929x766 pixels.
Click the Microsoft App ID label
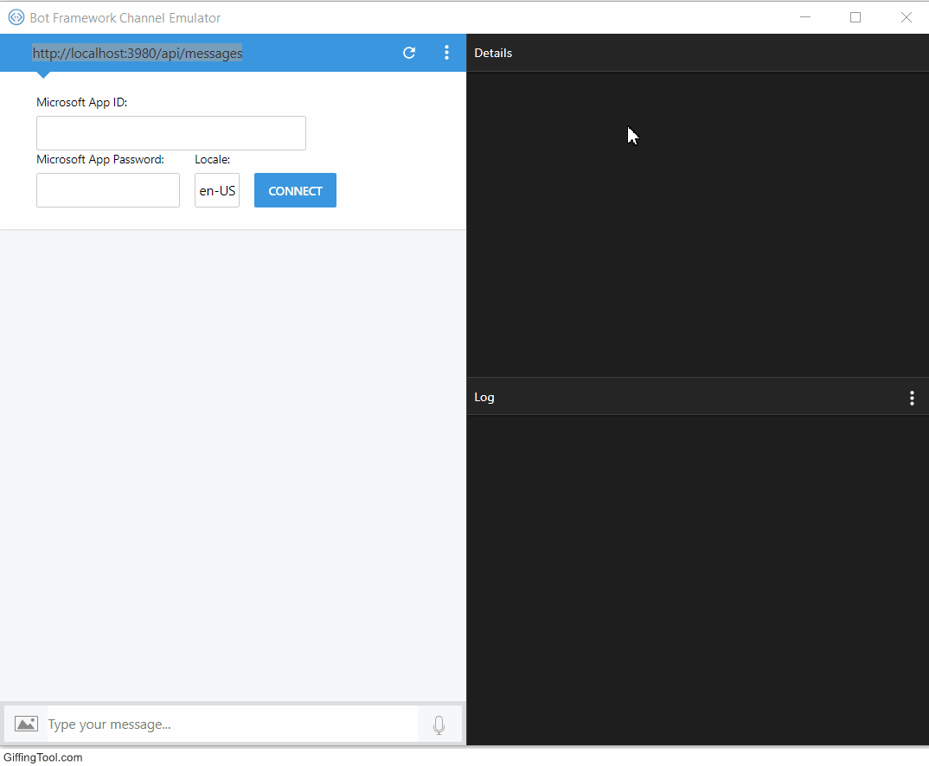click(x=82, y=102)
